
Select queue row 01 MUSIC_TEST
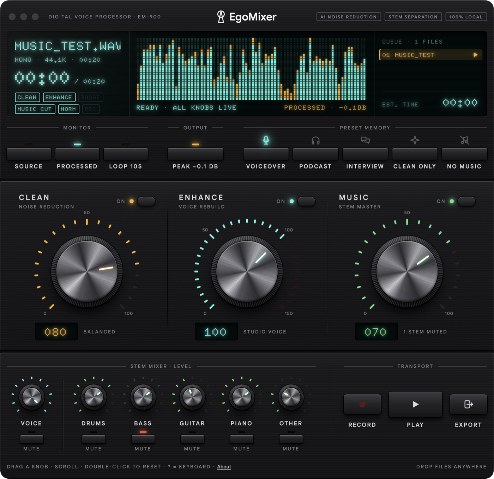pos(430,55)
